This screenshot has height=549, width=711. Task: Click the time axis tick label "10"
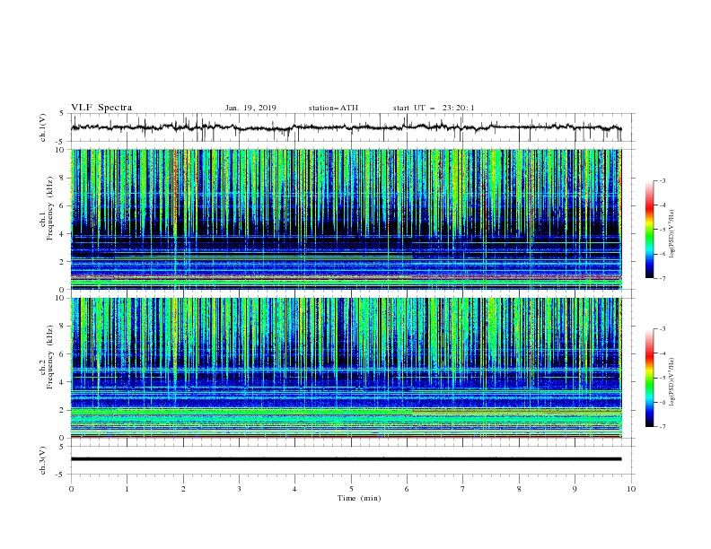pos(631,489)
